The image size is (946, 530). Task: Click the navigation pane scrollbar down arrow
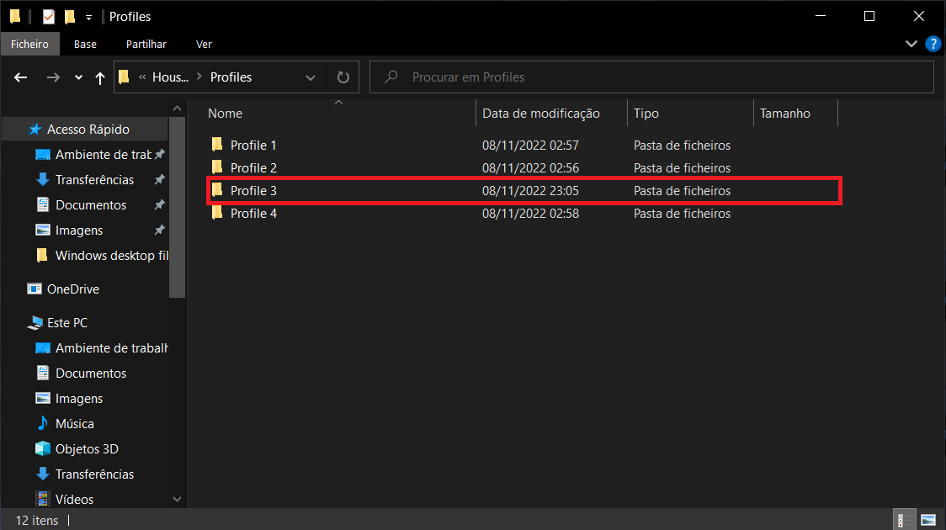coord(177,499)
